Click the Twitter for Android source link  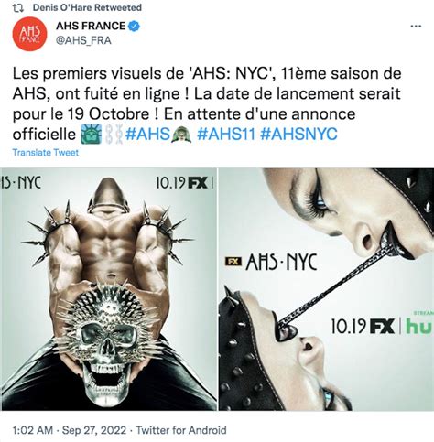click(x=181, y=430)
